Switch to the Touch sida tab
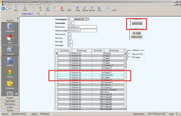Viewport: 181px width, 116px height. click(x=28, y=14)
